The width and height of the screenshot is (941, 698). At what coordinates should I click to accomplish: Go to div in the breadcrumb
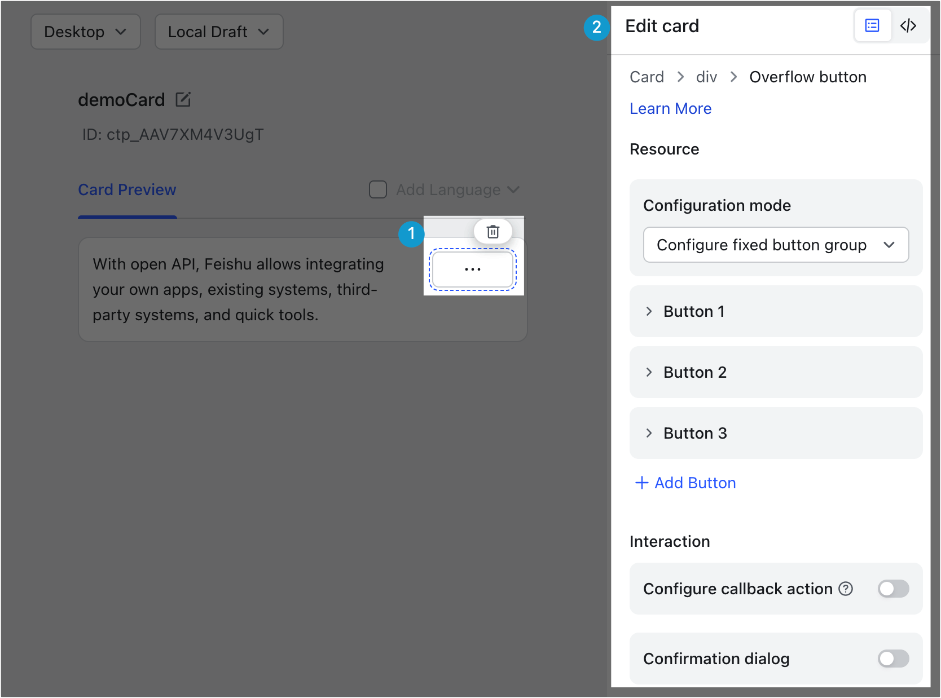(706, 77)
